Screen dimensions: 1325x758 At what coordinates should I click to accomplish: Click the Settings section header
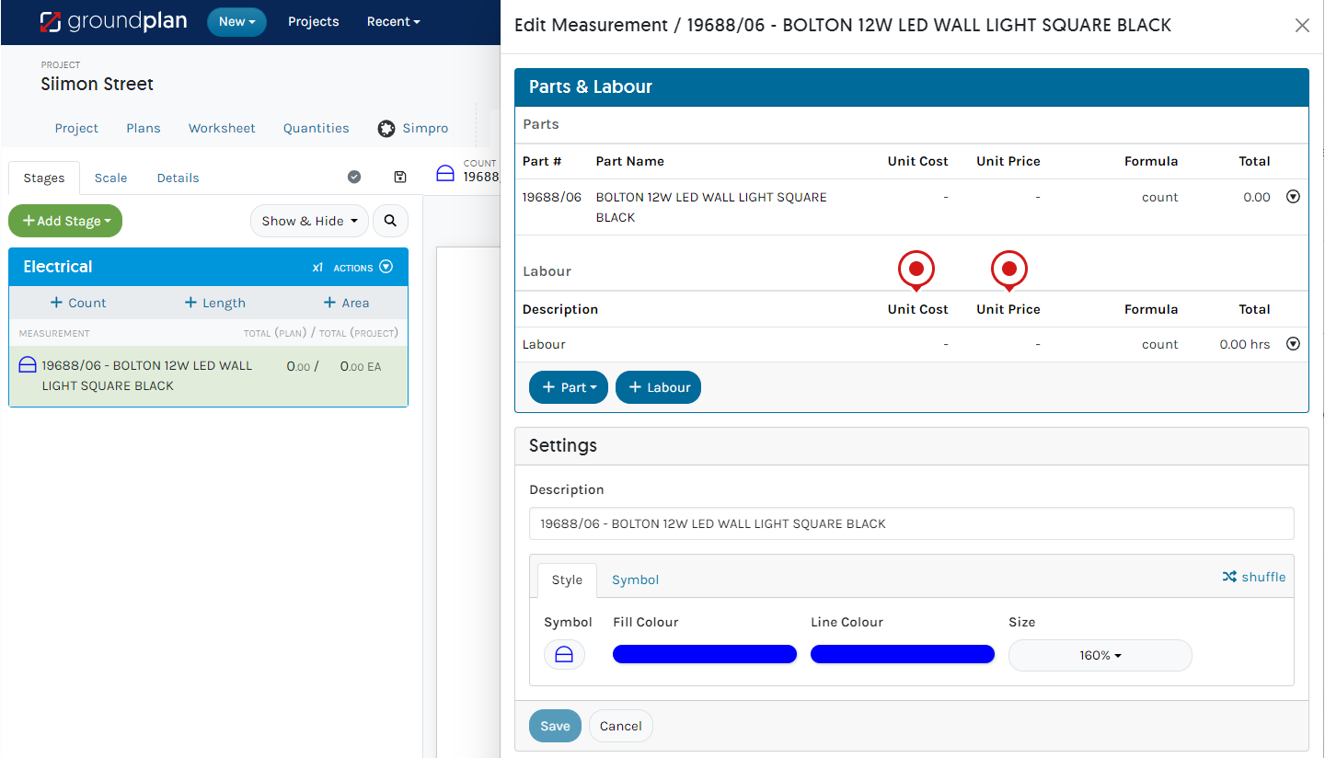pos(911,446)
